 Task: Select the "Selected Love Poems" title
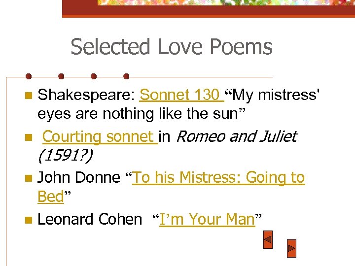tap(171, 47)
